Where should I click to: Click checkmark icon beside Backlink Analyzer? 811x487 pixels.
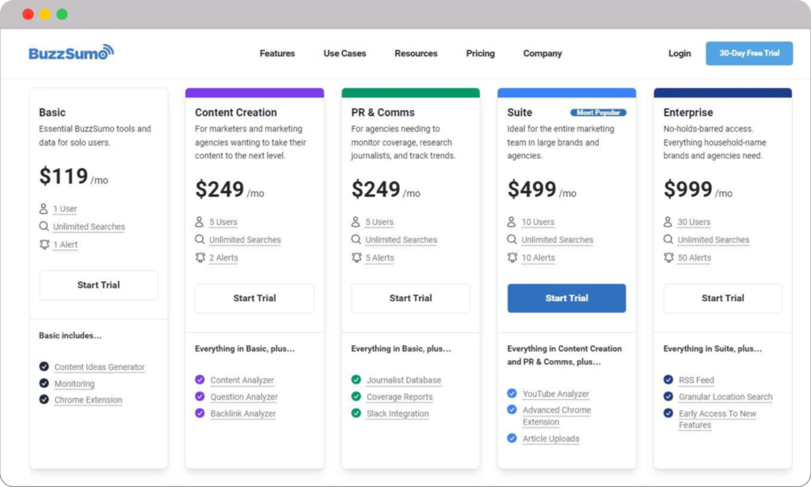[x=200, y=413]
